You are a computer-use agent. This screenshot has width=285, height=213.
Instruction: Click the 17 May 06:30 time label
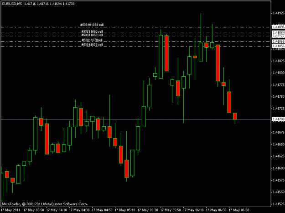click(x=216, y=210)
